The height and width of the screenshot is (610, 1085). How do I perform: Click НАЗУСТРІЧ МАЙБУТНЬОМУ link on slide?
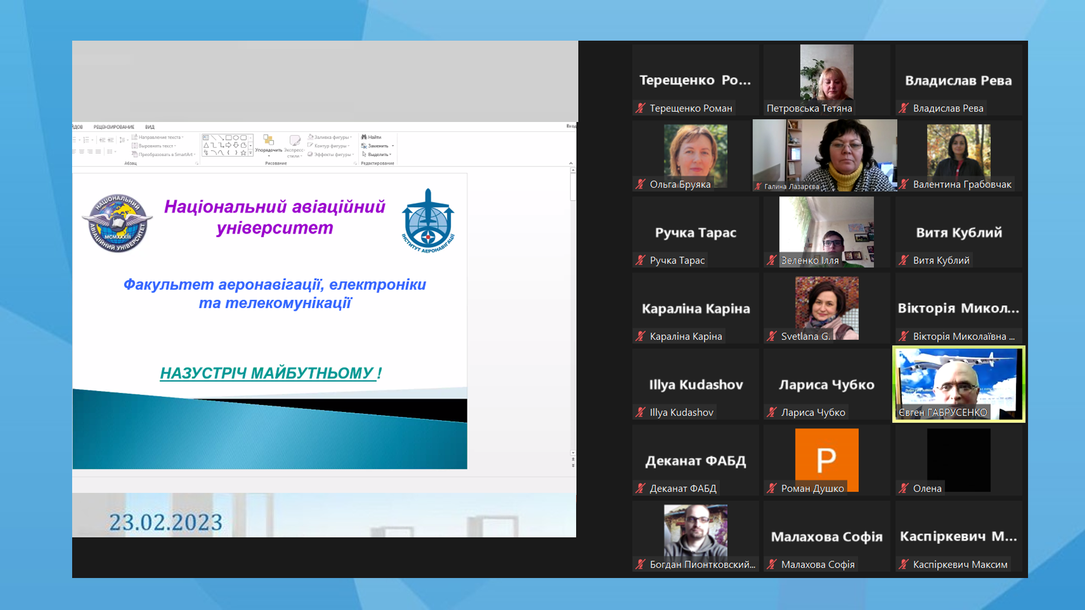click(x=267, y=373)
